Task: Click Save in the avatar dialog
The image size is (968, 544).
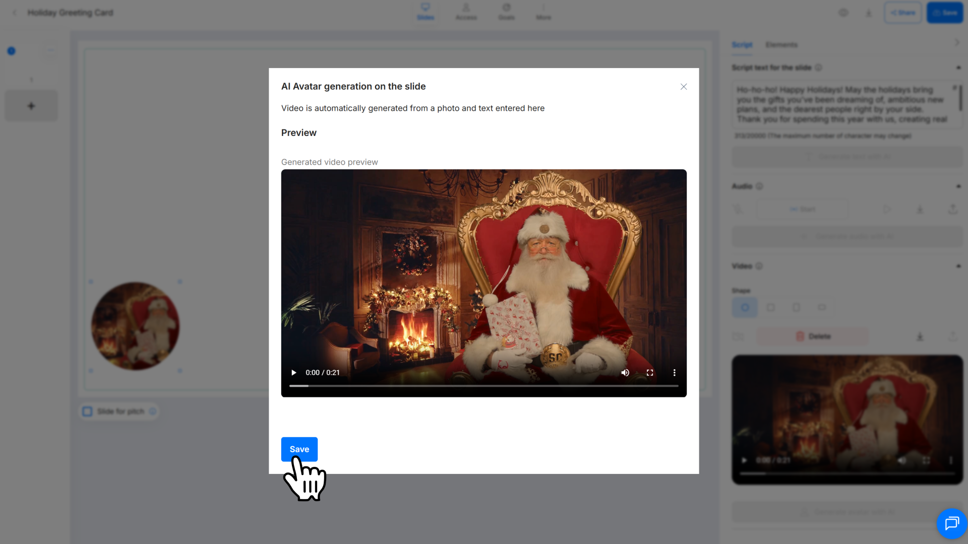Action: click(299, 449)
